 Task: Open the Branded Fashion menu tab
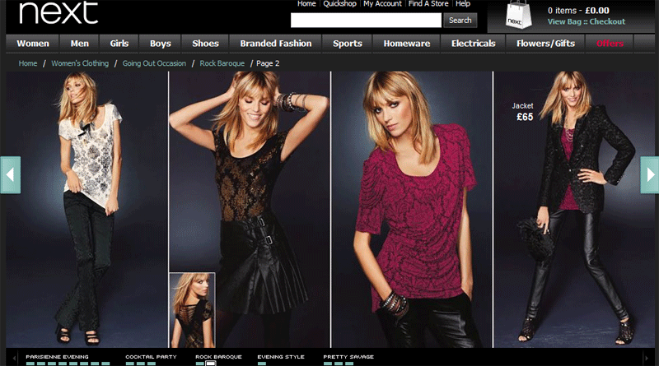tap(276, 44)
